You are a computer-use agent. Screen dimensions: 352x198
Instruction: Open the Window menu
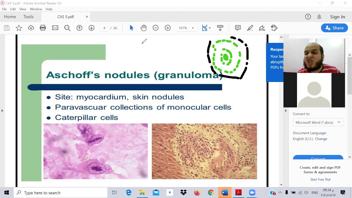tap(36, 9)
